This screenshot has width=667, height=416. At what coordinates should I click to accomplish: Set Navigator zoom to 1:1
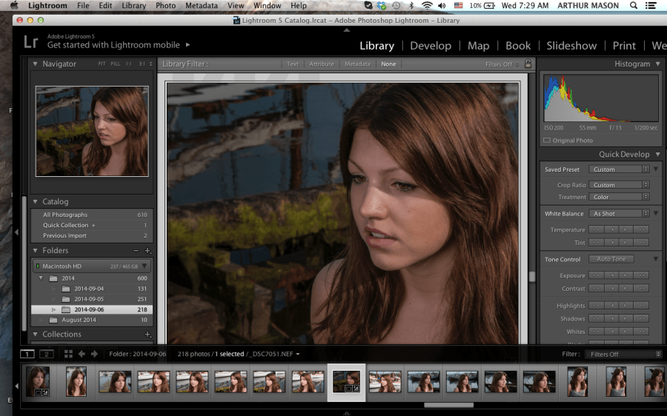[x=129, y=64]
